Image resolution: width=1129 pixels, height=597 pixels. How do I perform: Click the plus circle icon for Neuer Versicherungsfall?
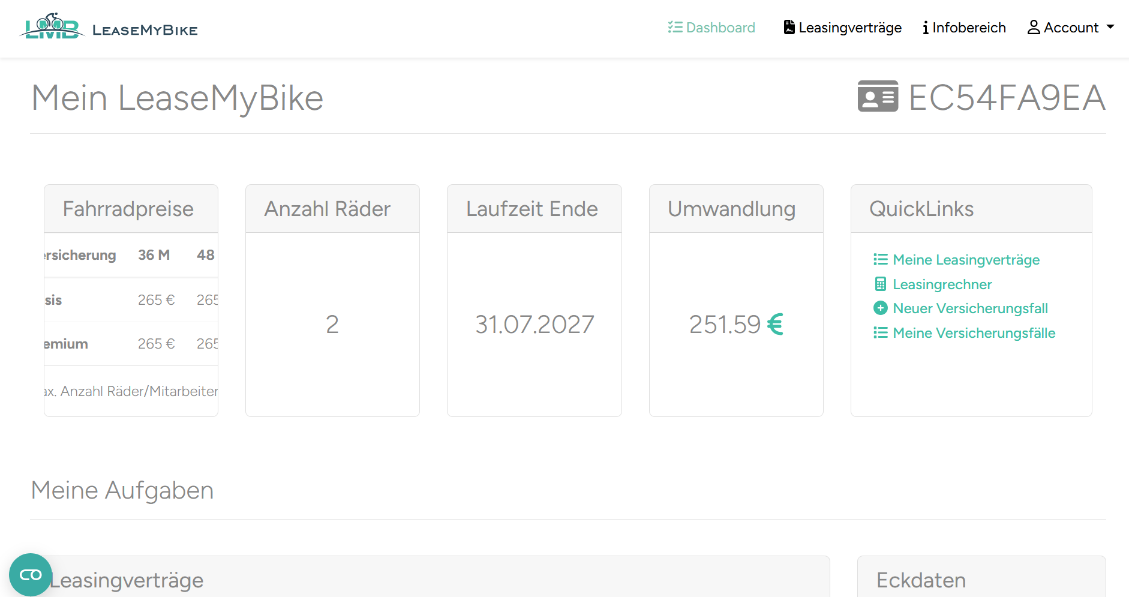point(880,308)
